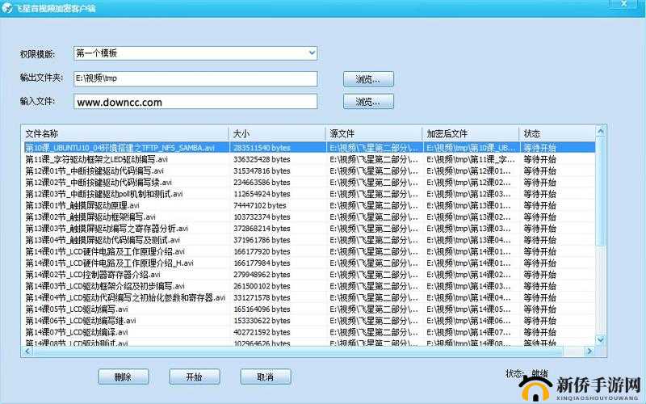Select row 第13课01节_触摸屏驱动原理.avi
The height and width of the screenshot is (404, 646).
[309, 205]
